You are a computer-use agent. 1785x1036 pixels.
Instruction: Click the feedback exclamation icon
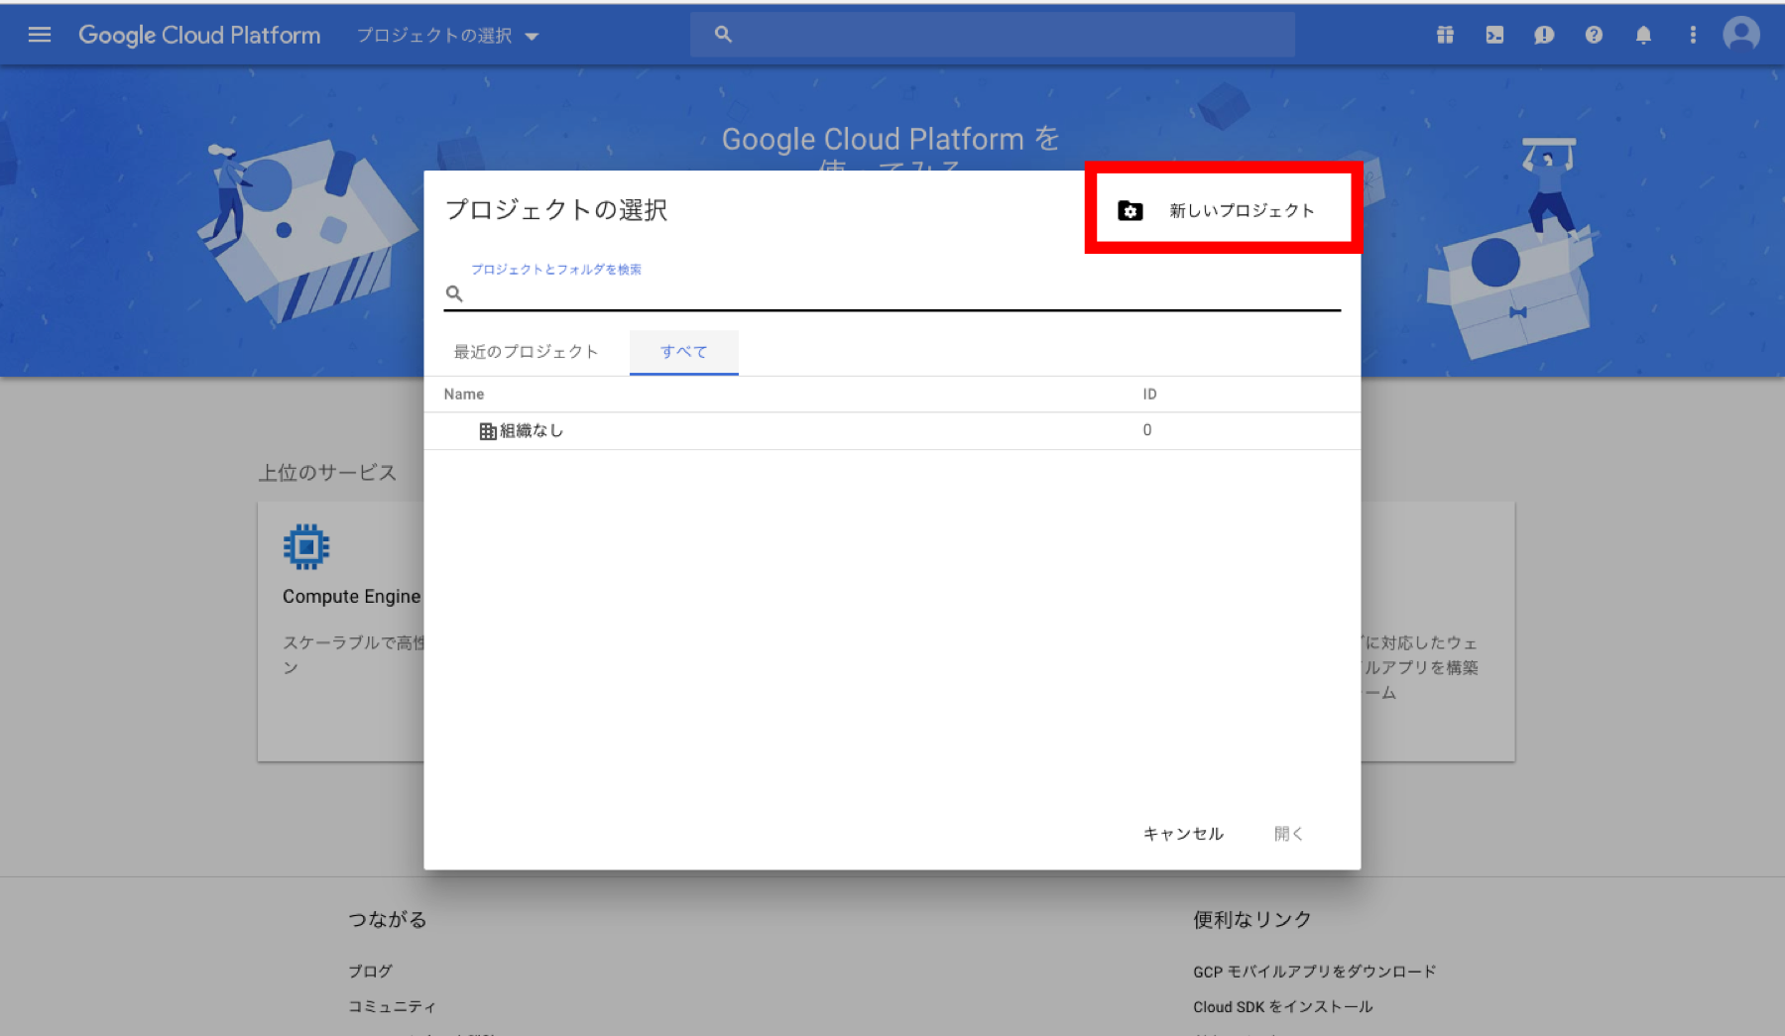(x=1544, y=34)
